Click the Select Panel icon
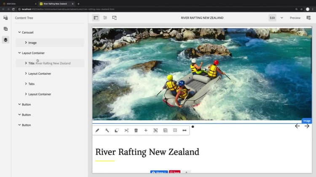 click(155, 130)
